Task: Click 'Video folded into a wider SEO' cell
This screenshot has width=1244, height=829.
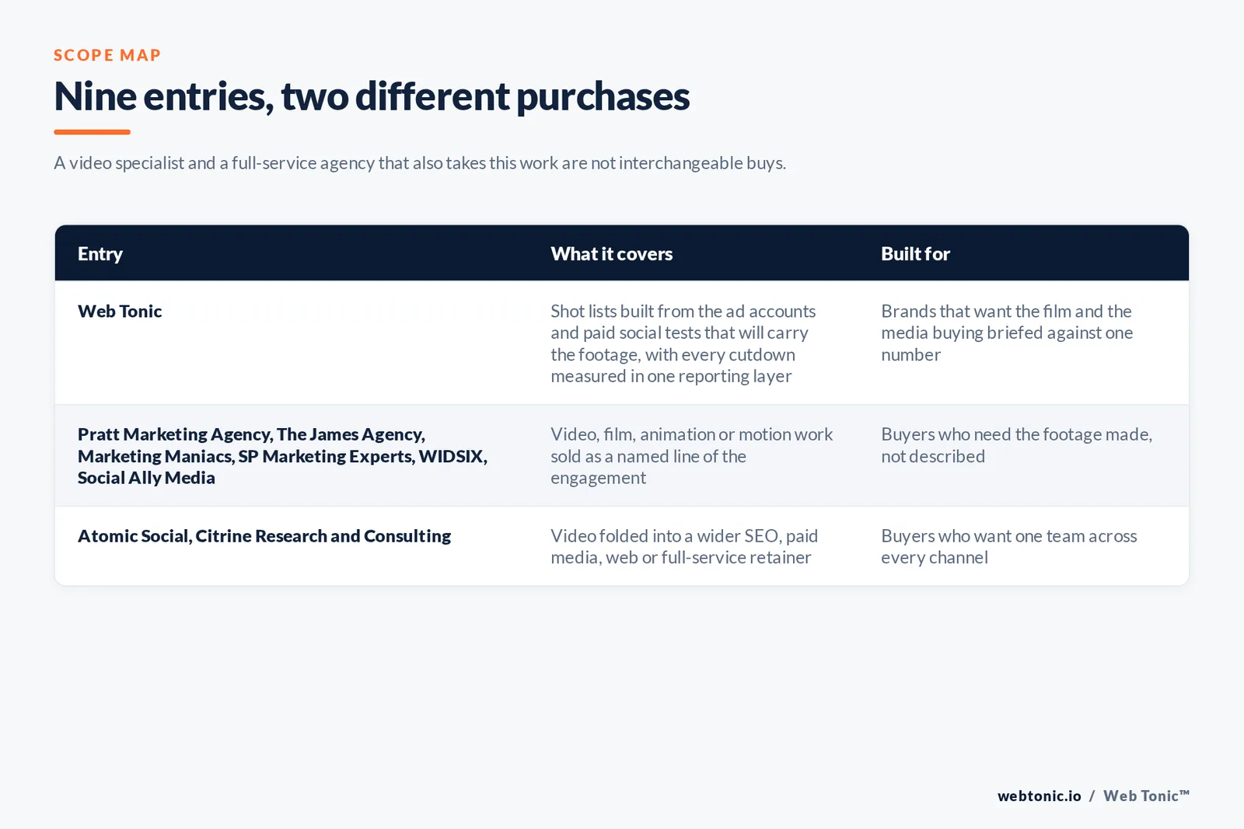Action: point(684,546)
